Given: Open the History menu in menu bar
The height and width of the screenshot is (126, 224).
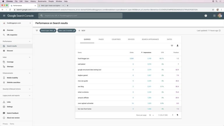Looking at the screenshot, I should [x=33, y=1].
